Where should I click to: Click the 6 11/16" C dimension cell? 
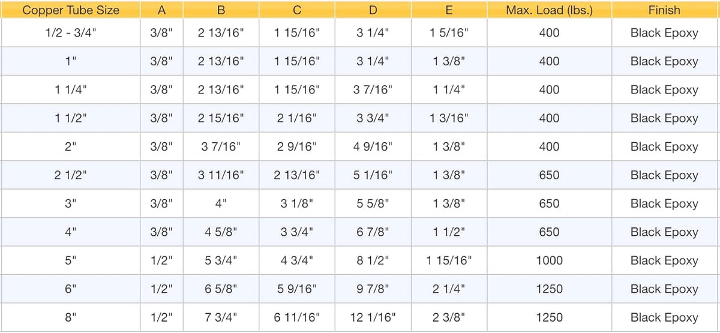point(297,317)
